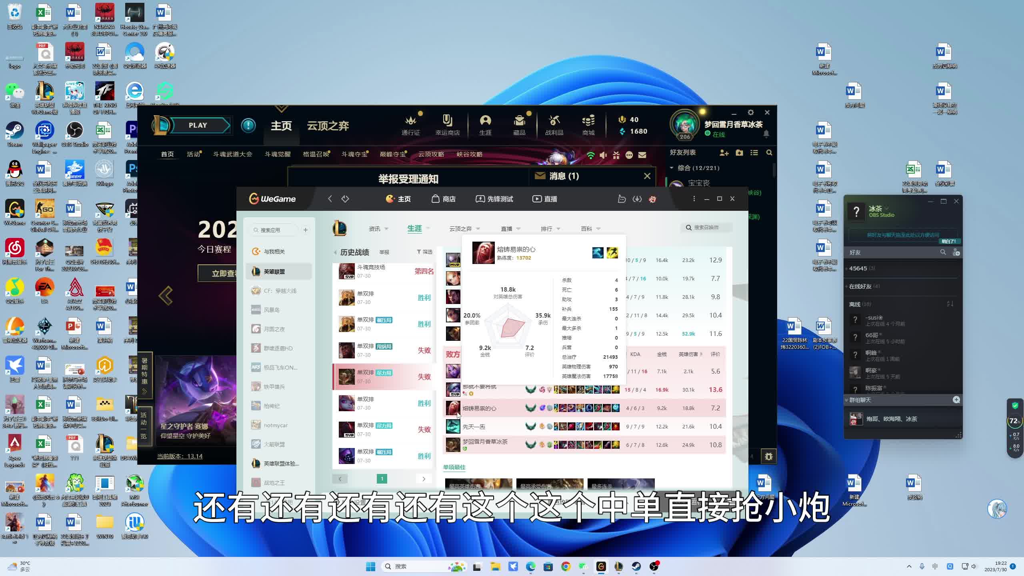The image size is (1024, 576).
Task: Open Google Chrome from the taskbar
Action: 566,567
